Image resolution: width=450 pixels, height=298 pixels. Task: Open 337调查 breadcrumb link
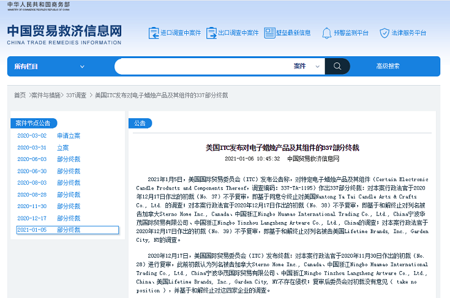(x=76, y=95)
